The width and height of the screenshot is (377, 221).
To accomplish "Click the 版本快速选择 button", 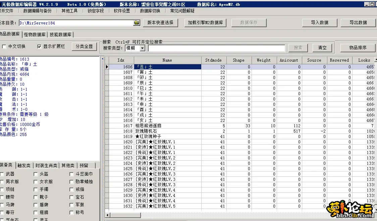I will tap(160, 22).
